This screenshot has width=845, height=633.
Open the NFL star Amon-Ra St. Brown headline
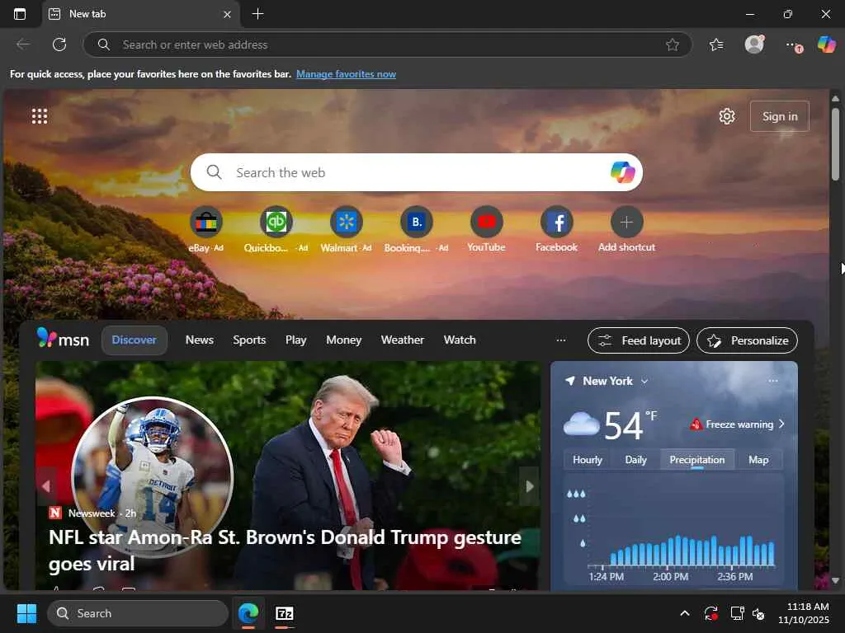click(x=285, y=550)
